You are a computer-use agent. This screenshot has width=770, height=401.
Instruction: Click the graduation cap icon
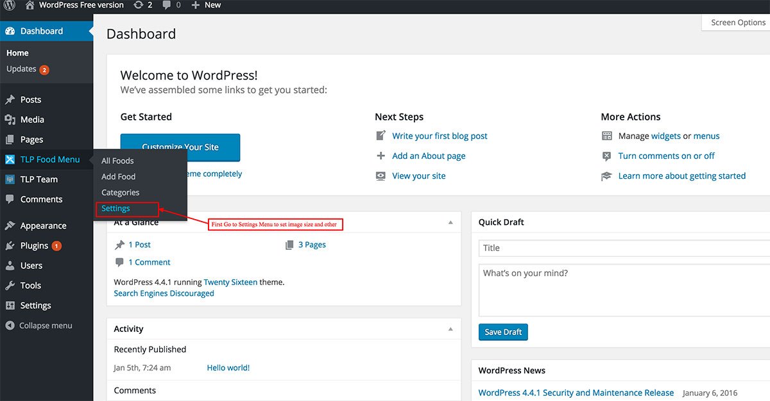(x=607, y=176)
